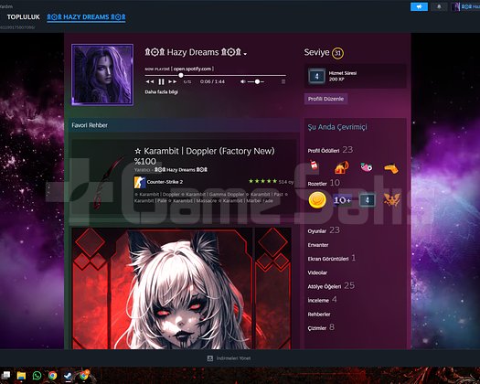Open the Hizmet Süresi 200 XP badge
The height and width of the screenshot is (384, 480).
pos(355,76)
